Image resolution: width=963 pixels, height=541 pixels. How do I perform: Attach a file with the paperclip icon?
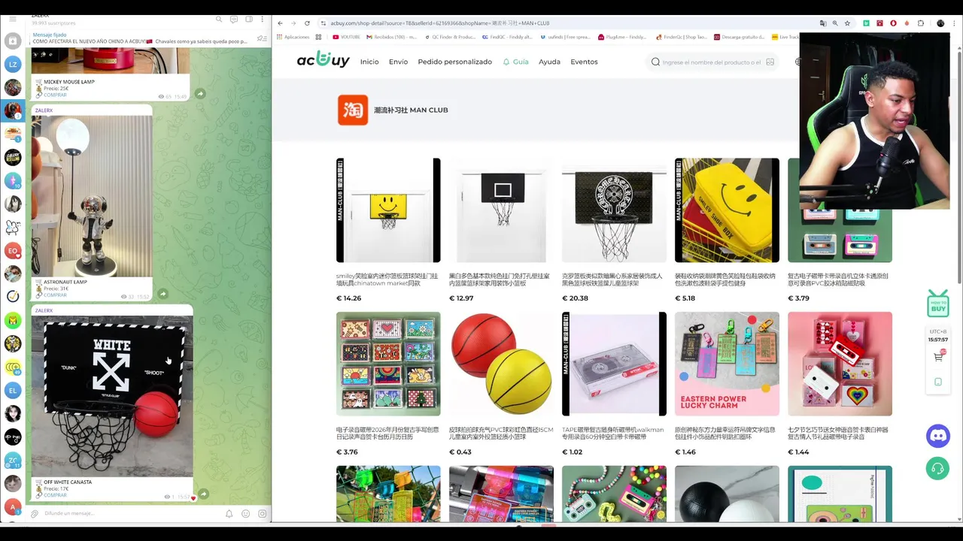[x=35, y=514]
